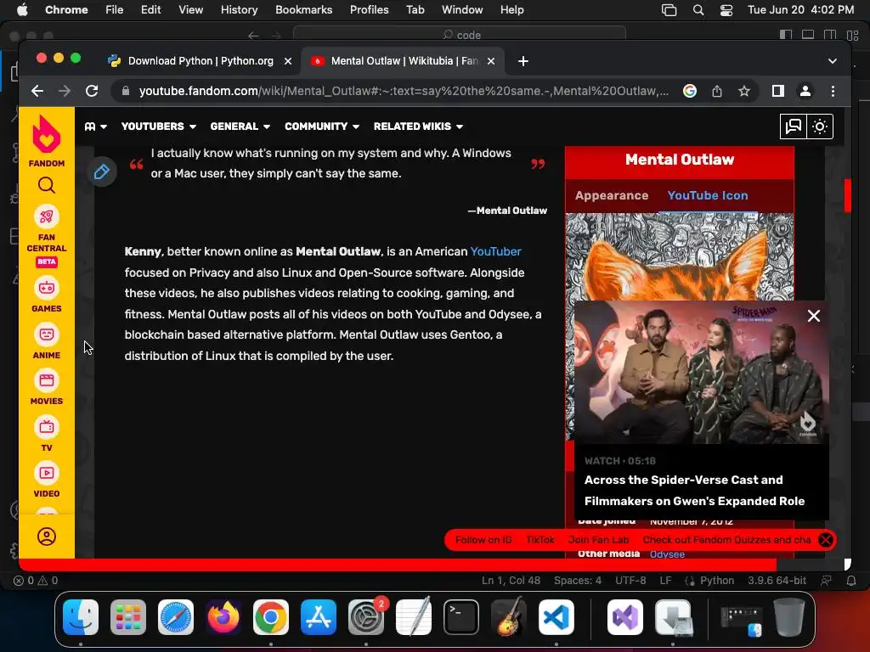The width and height of the screenshot is (870, 652).
Task: Expand the RELATED WIKIS dropdown
Action: (418, 126)
